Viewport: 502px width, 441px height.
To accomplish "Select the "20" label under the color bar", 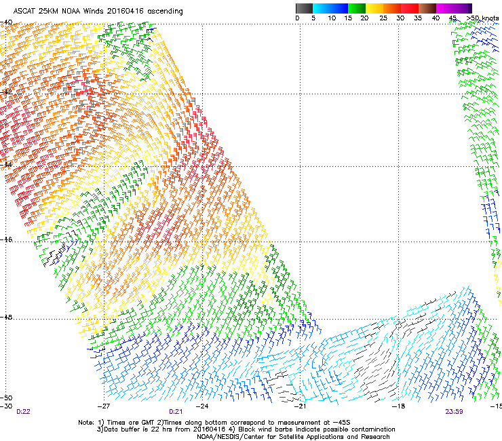I will 365,18.
